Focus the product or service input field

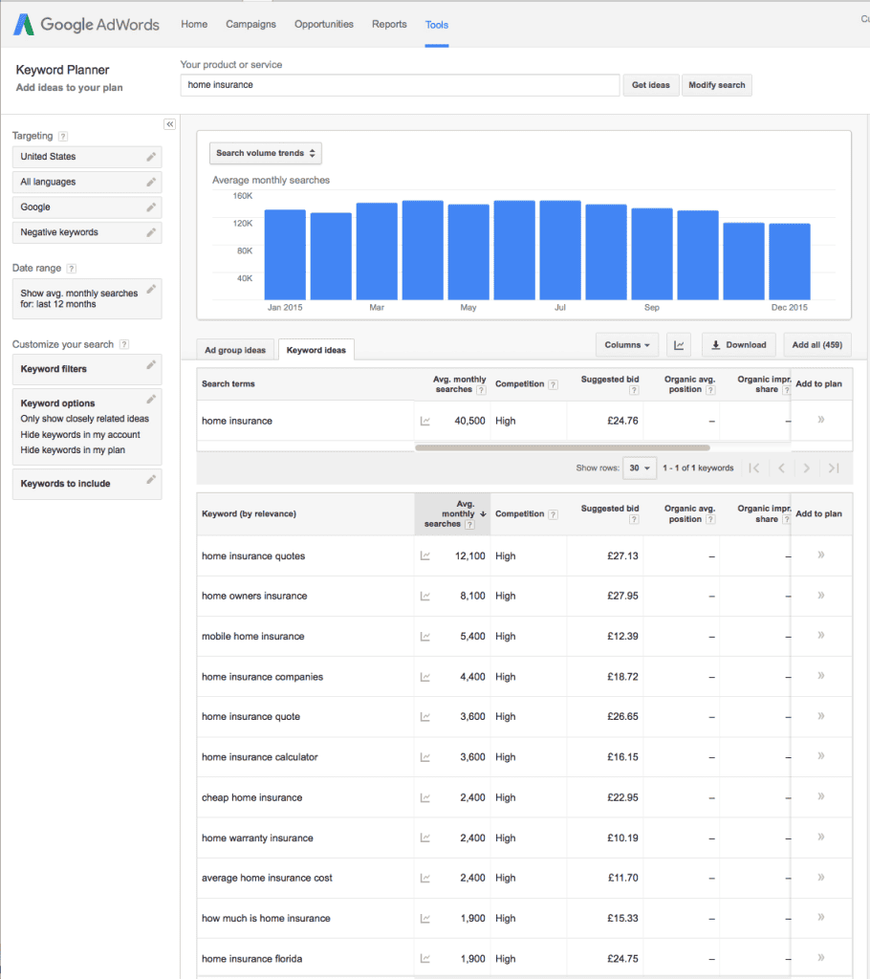(x=400, y=85)
